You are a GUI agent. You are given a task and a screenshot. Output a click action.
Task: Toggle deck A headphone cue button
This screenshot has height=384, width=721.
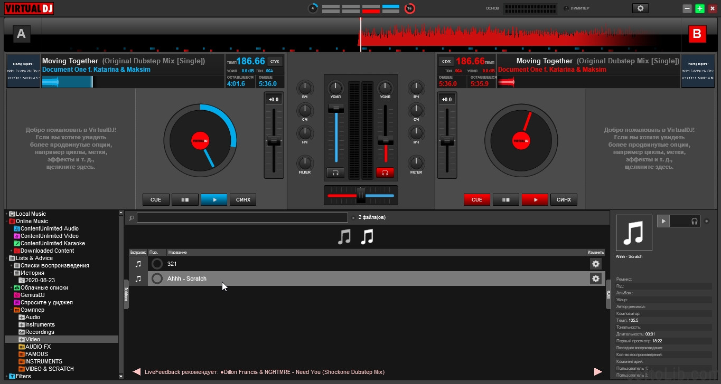(335, 172)
